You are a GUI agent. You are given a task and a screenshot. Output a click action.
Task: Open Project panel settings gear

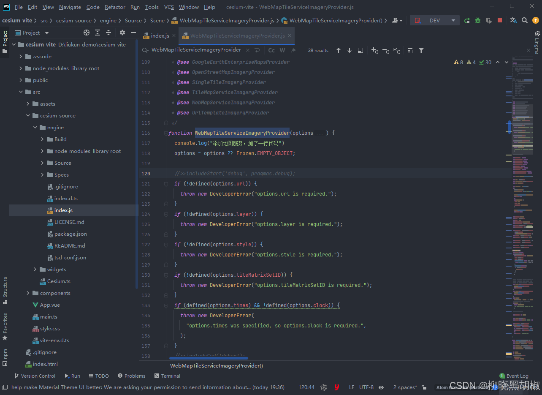click(x=122, y=33)
